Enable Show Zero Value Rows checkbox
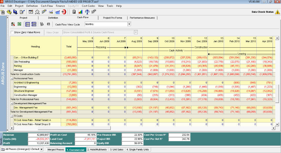The width and height of the screenshot is (281, 153). pyautogui.click(x=12, y=32)
